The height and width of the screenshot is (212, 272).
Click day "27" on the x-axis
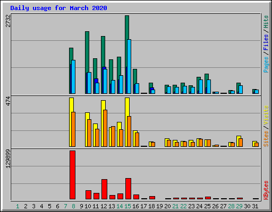(x=223, y=206)
